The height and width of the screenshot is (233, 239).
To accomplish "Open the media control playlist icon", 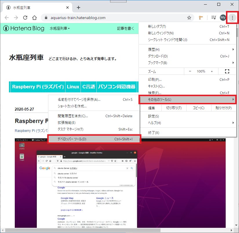I will tap(214, 18).
